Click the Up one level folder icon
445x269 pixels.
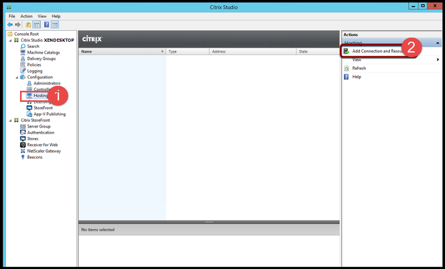[28, 25]
